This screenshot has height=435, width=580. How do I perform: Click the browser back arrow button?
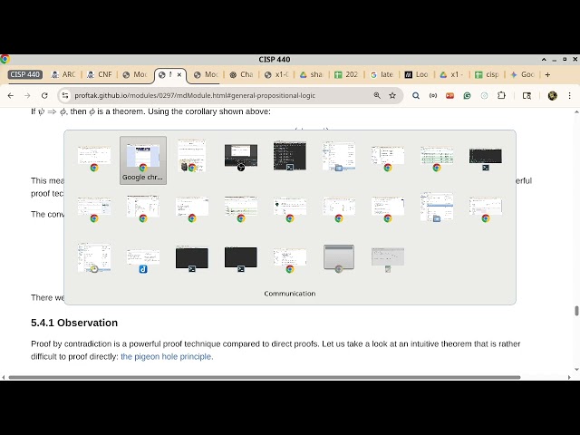[11, 95]
